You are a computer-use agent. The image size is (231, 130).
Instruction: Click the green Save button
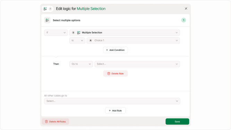tap(177, 122)
